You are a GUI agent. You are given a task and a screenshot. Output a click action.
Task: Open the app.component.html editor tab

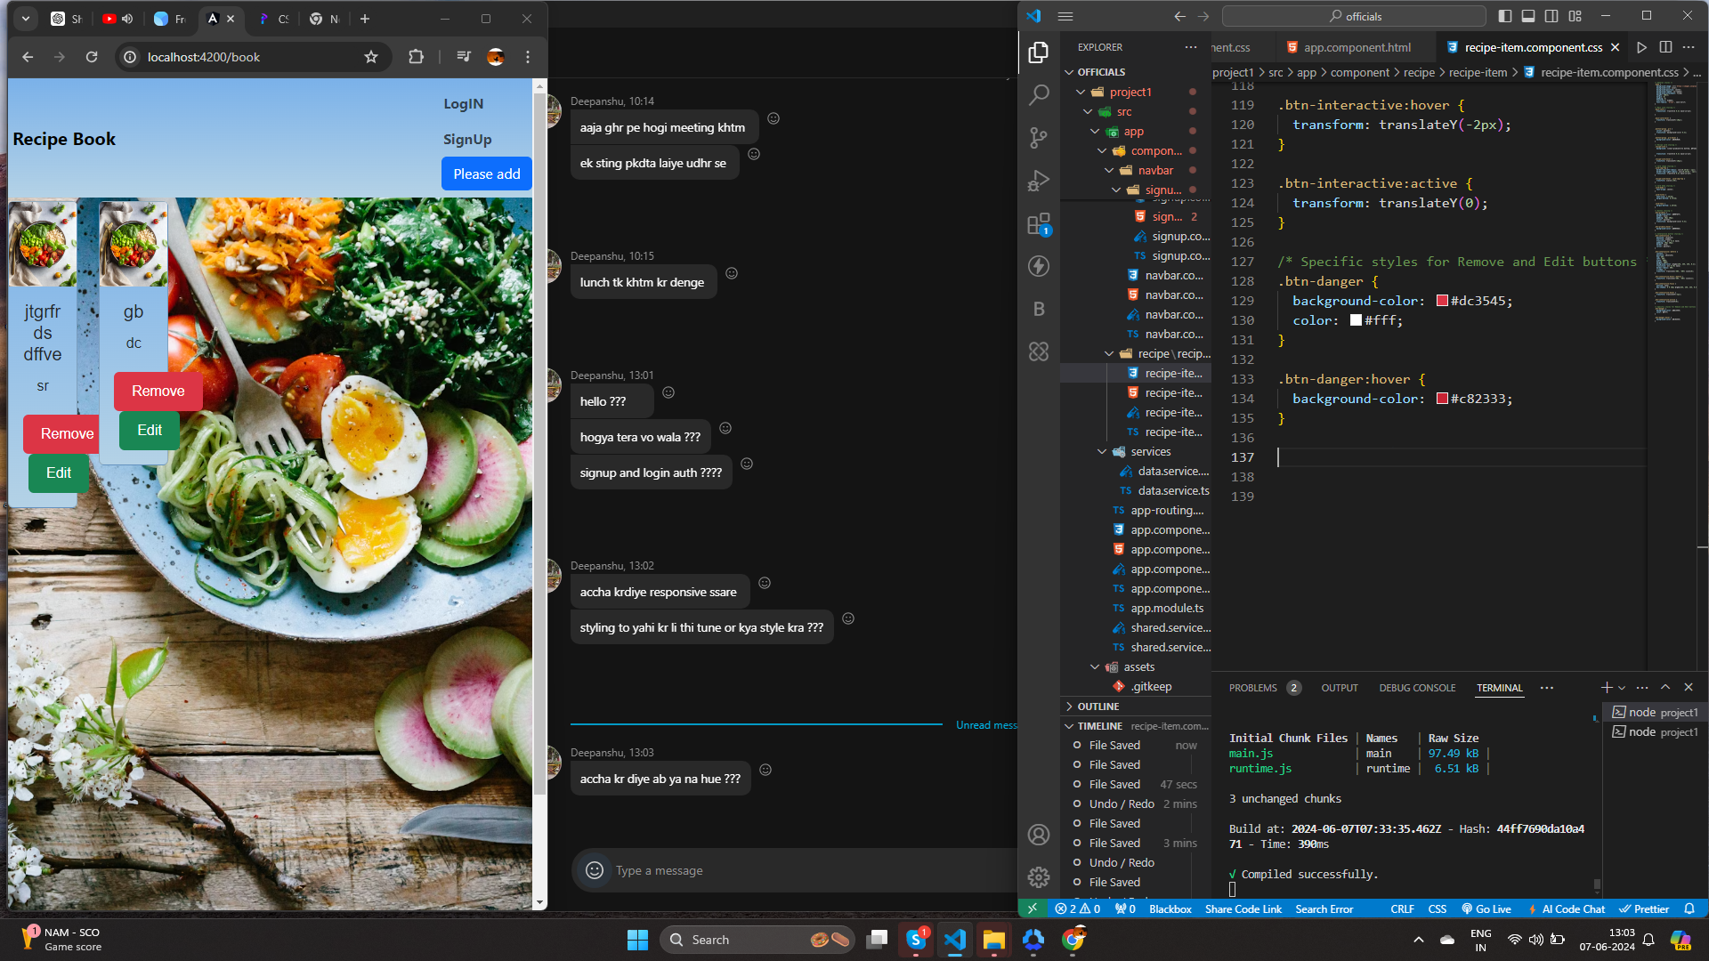coord(1357,47)
